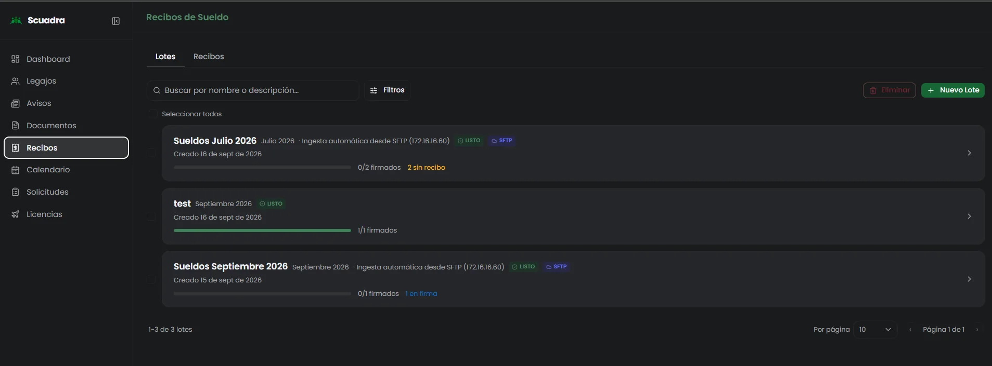Select the Sueldos Julio 2026 batch checkbox

pyautogui.click(x=151, y=153)
